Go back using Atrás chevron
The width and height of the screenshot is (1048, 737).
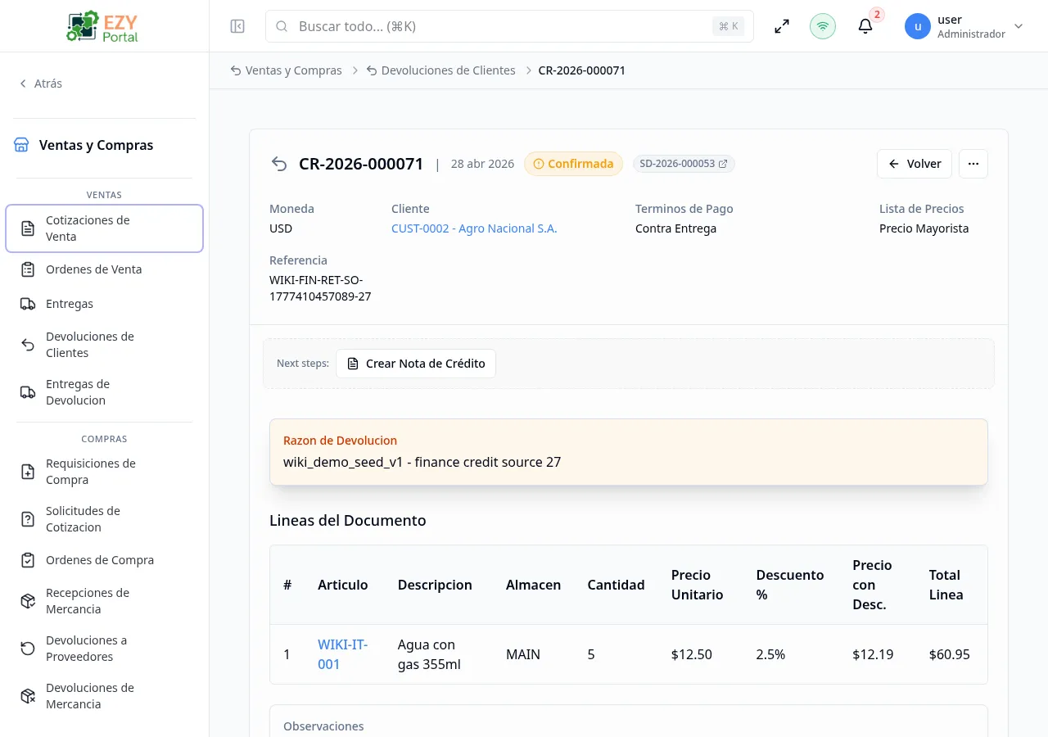[40, 84]
